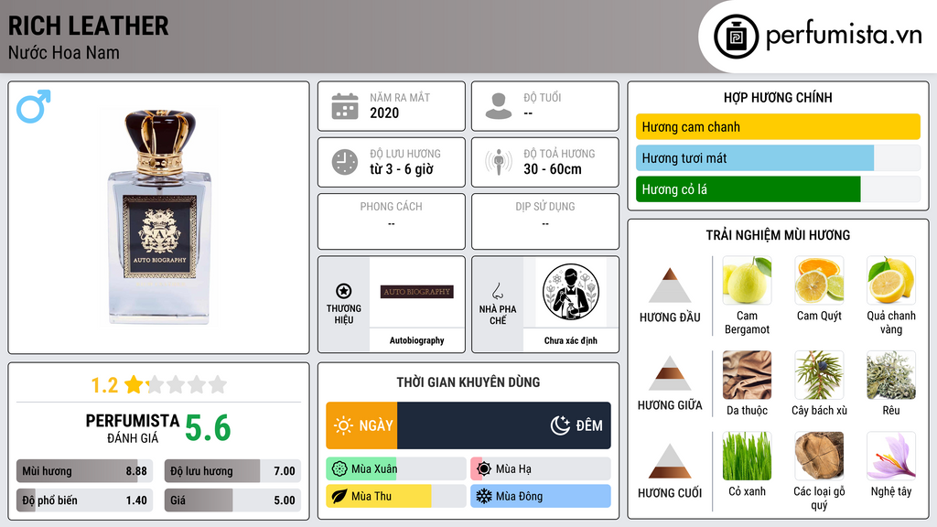
Task: Select the Da thuộc note image
Action: coord(747,375)
